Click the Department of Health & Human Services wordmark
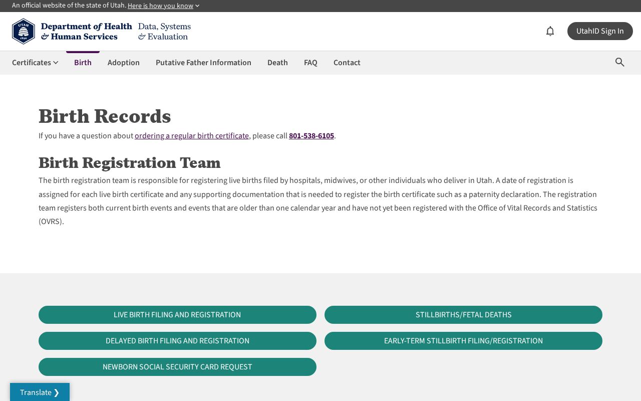This screenshot has width=641, height=401. pyautogui.click(x=86, y=31)
